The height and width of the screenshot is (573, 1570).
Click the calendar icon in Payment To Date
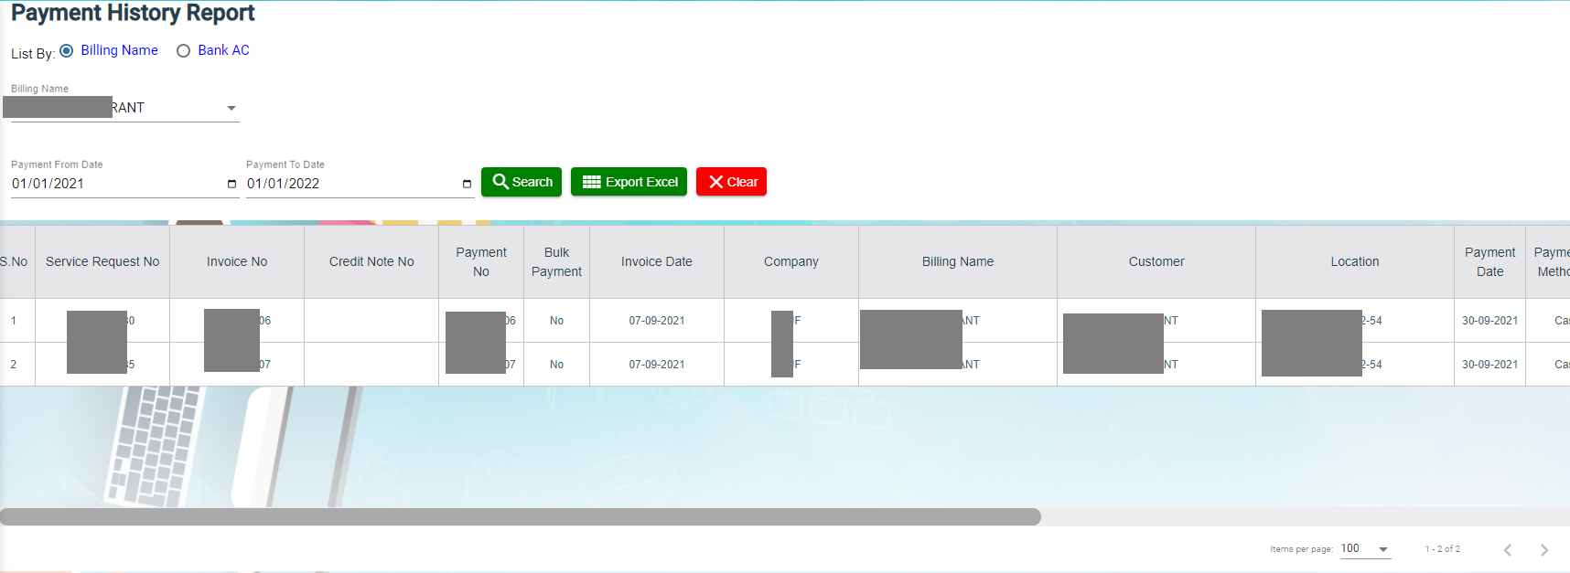[467, 184]
